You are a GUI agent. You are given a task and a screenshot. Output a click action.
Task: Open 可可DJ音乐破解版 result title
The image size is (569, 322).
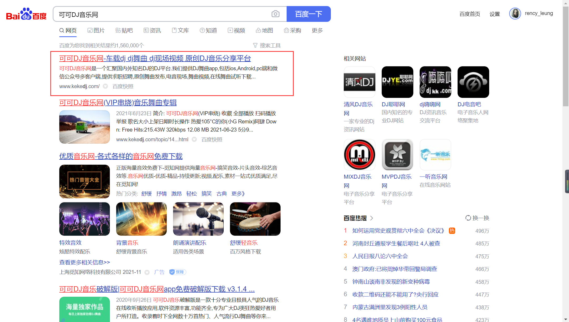(157, 289)
